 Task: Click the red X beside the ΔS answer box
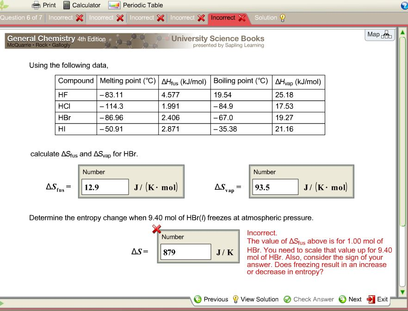point(156,229)
